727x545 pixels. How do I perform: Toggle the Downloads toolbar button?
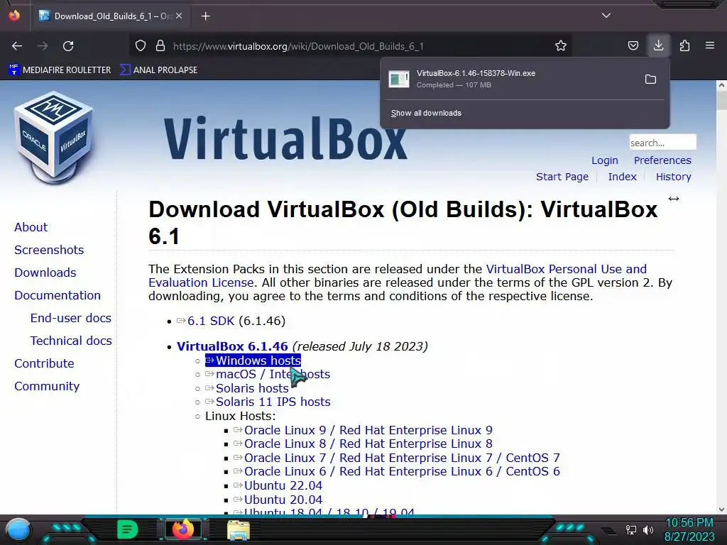pyautogui.click(x=658, y=45)
